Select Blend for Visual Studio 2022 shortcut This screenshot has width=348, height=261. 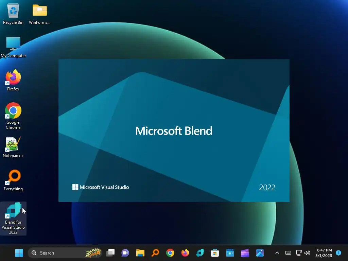point(13,219)
